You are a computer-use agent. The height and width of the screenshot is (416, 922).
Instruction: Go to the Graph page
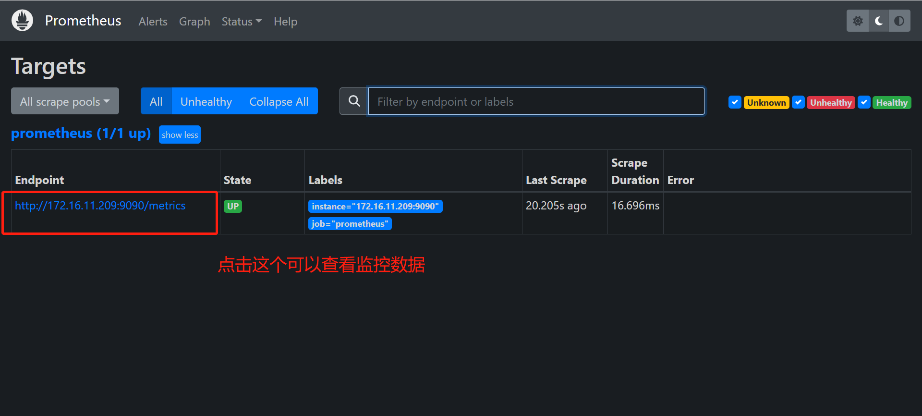pos(194,22)
